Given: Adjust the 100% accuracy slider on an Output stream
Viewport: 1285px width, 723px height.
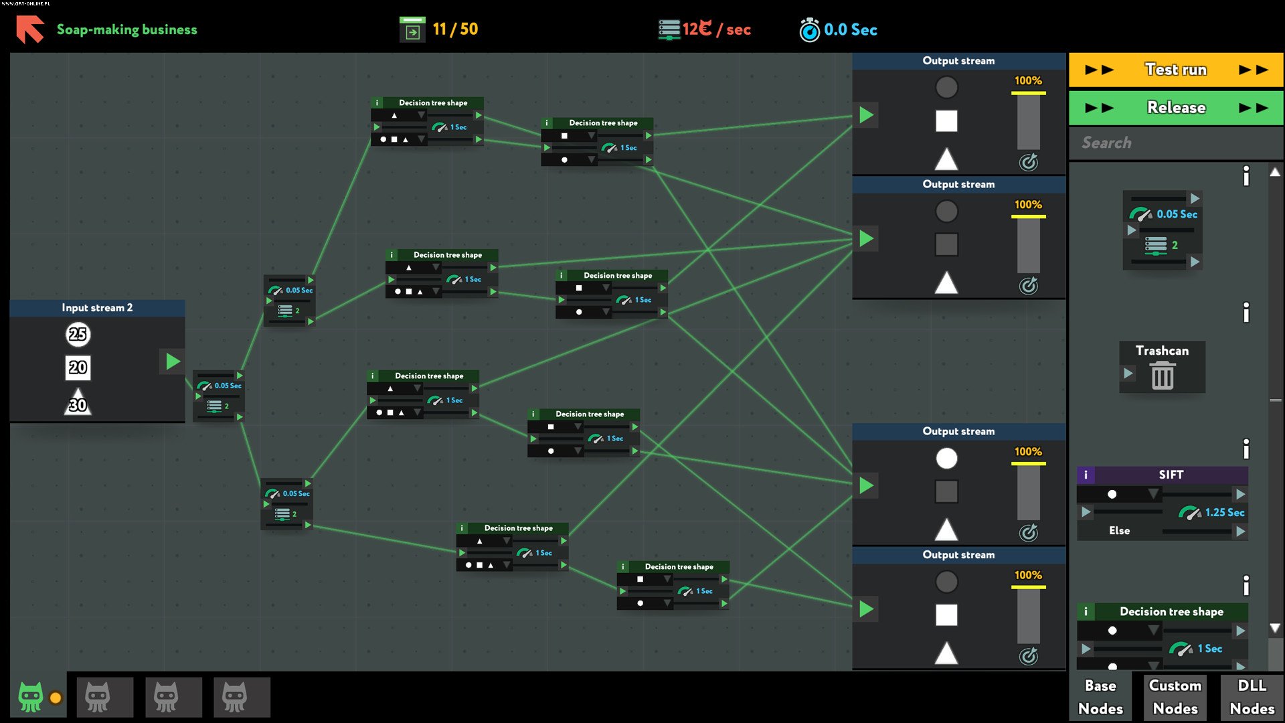Looking at the screenshot, I should pos(1028,120).
